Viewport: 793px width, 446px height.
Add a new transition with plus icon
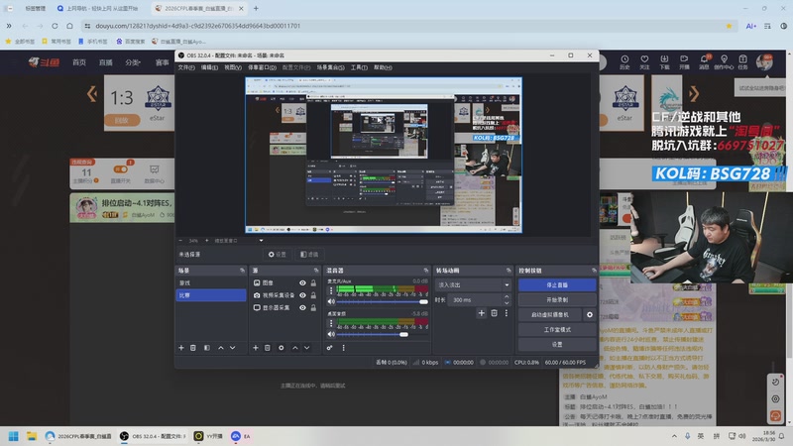tap(481, 313)
